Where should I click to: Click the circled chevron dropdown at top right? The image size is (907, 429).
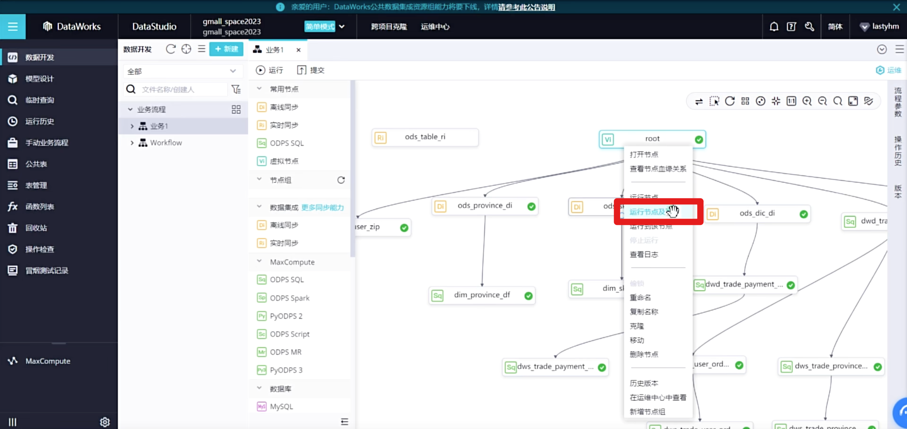coord(882,49)
